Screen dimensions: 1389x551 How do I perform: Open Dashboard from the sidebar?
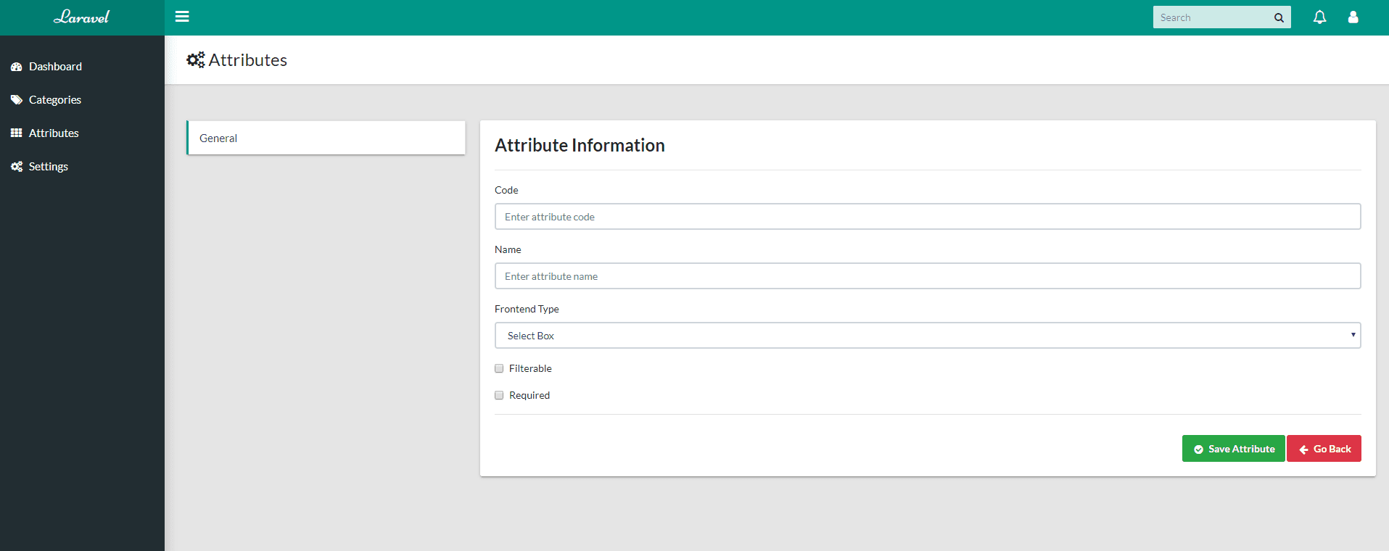pos(82,67)
